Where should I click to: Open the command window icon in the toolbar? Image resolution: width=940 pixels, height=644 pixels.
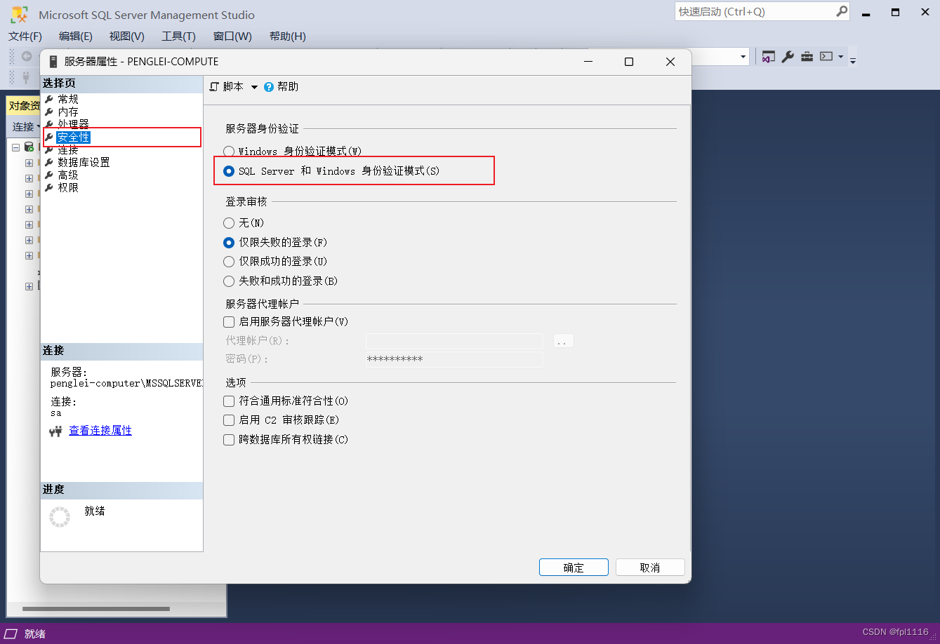827,56
